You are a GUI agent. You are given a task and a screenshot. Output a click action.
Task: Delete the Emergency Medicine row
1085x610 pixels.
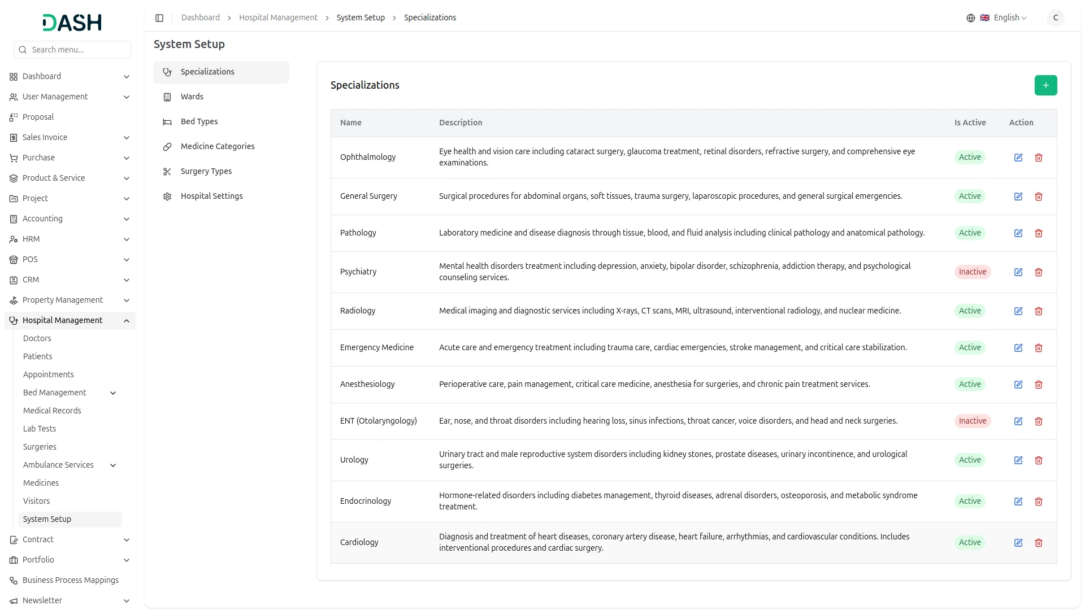(1039, 348)
